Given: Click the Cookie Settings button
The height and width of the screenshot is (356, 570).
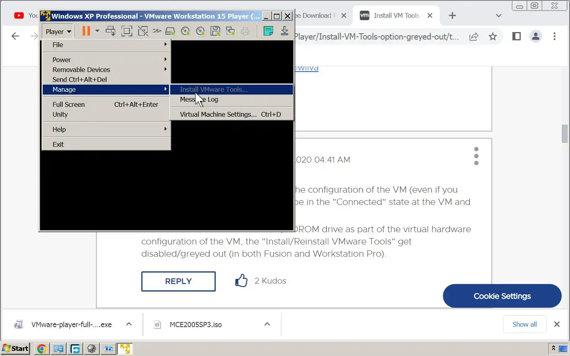Looking at the screenshot, I should (x=502, y=296).
